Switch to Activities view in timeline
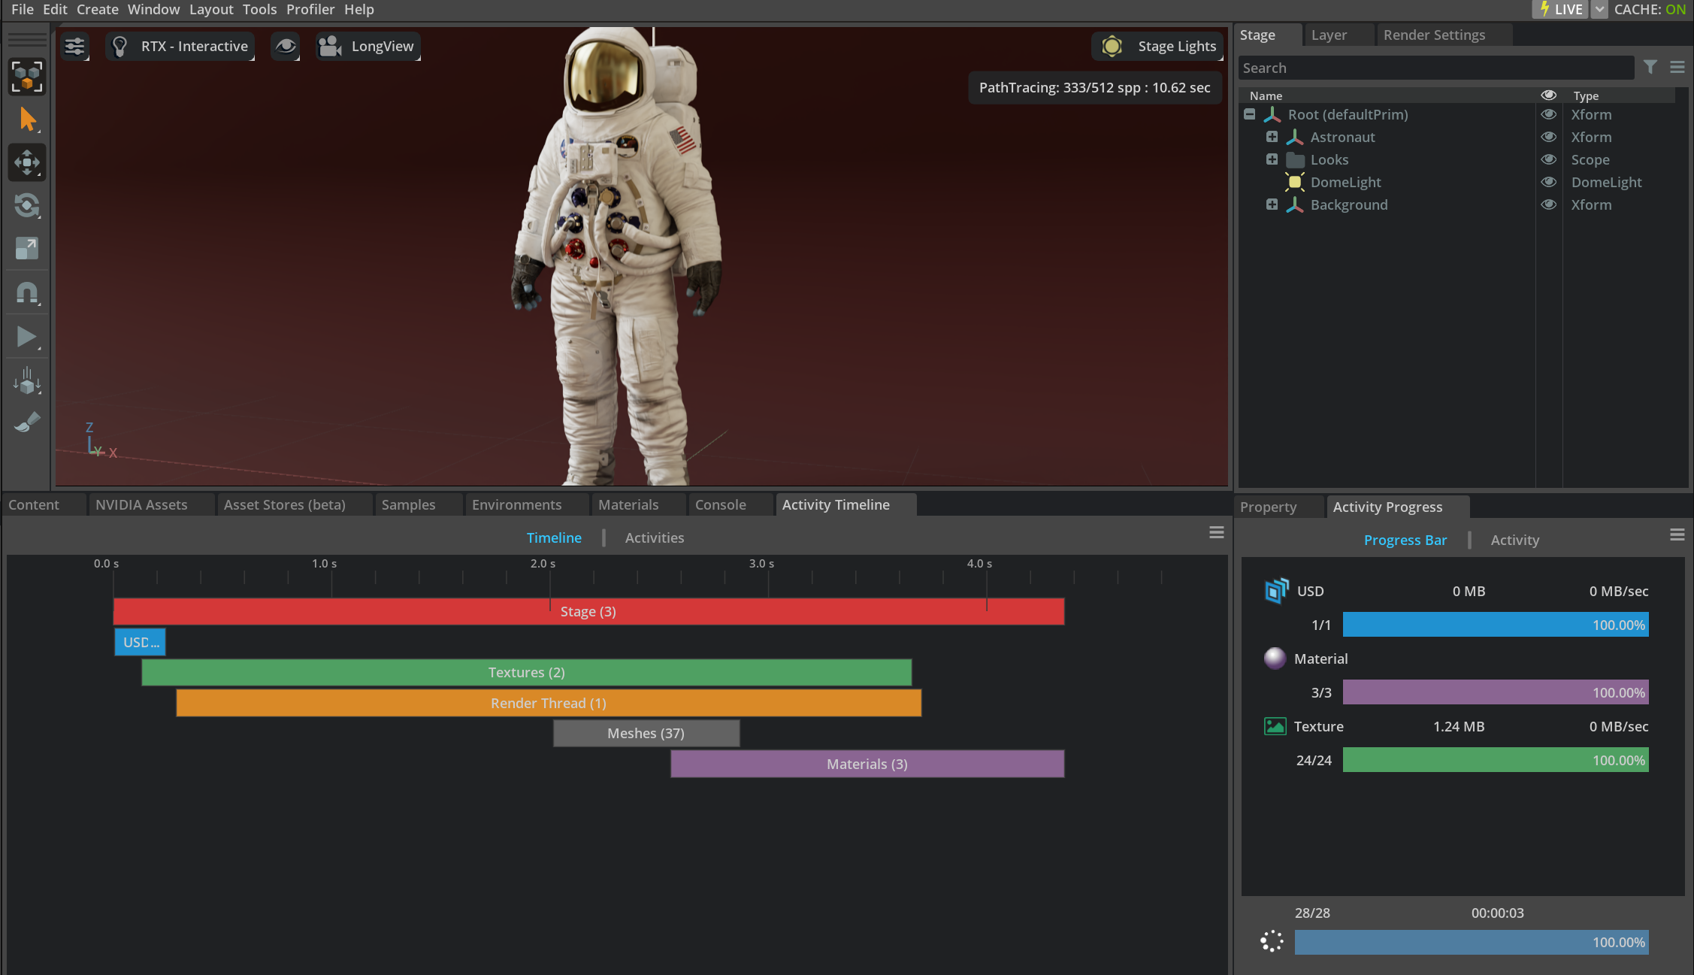 654,537
